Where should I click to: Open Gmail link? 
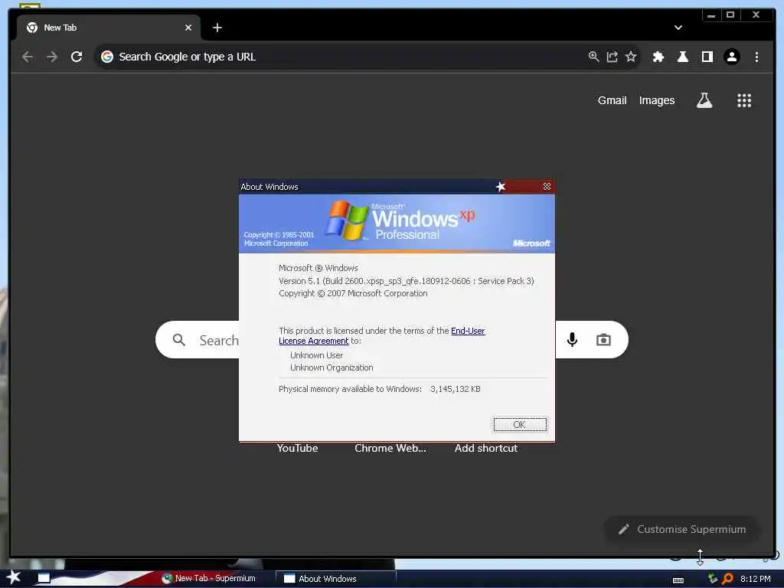click(x=612, y=100)
